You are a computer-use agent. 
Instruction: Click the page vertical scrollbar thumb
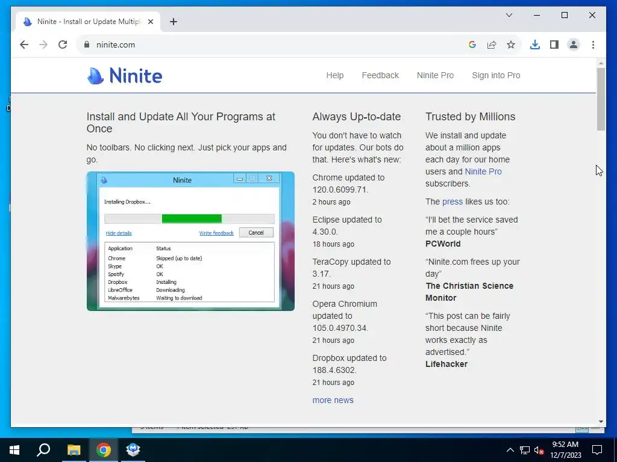point(601,99)
